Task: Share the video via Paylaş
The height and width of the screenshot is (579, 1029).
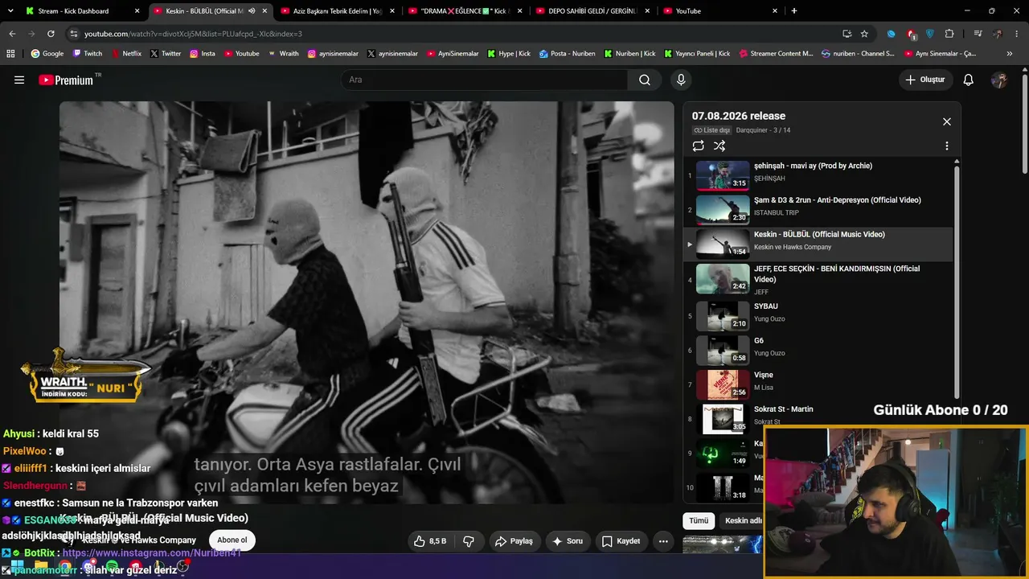Action: [x=513, y=541]
